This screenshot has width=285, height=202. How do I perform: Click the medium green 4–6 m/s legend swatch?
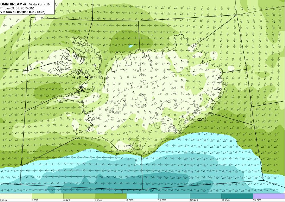(79, 196)
